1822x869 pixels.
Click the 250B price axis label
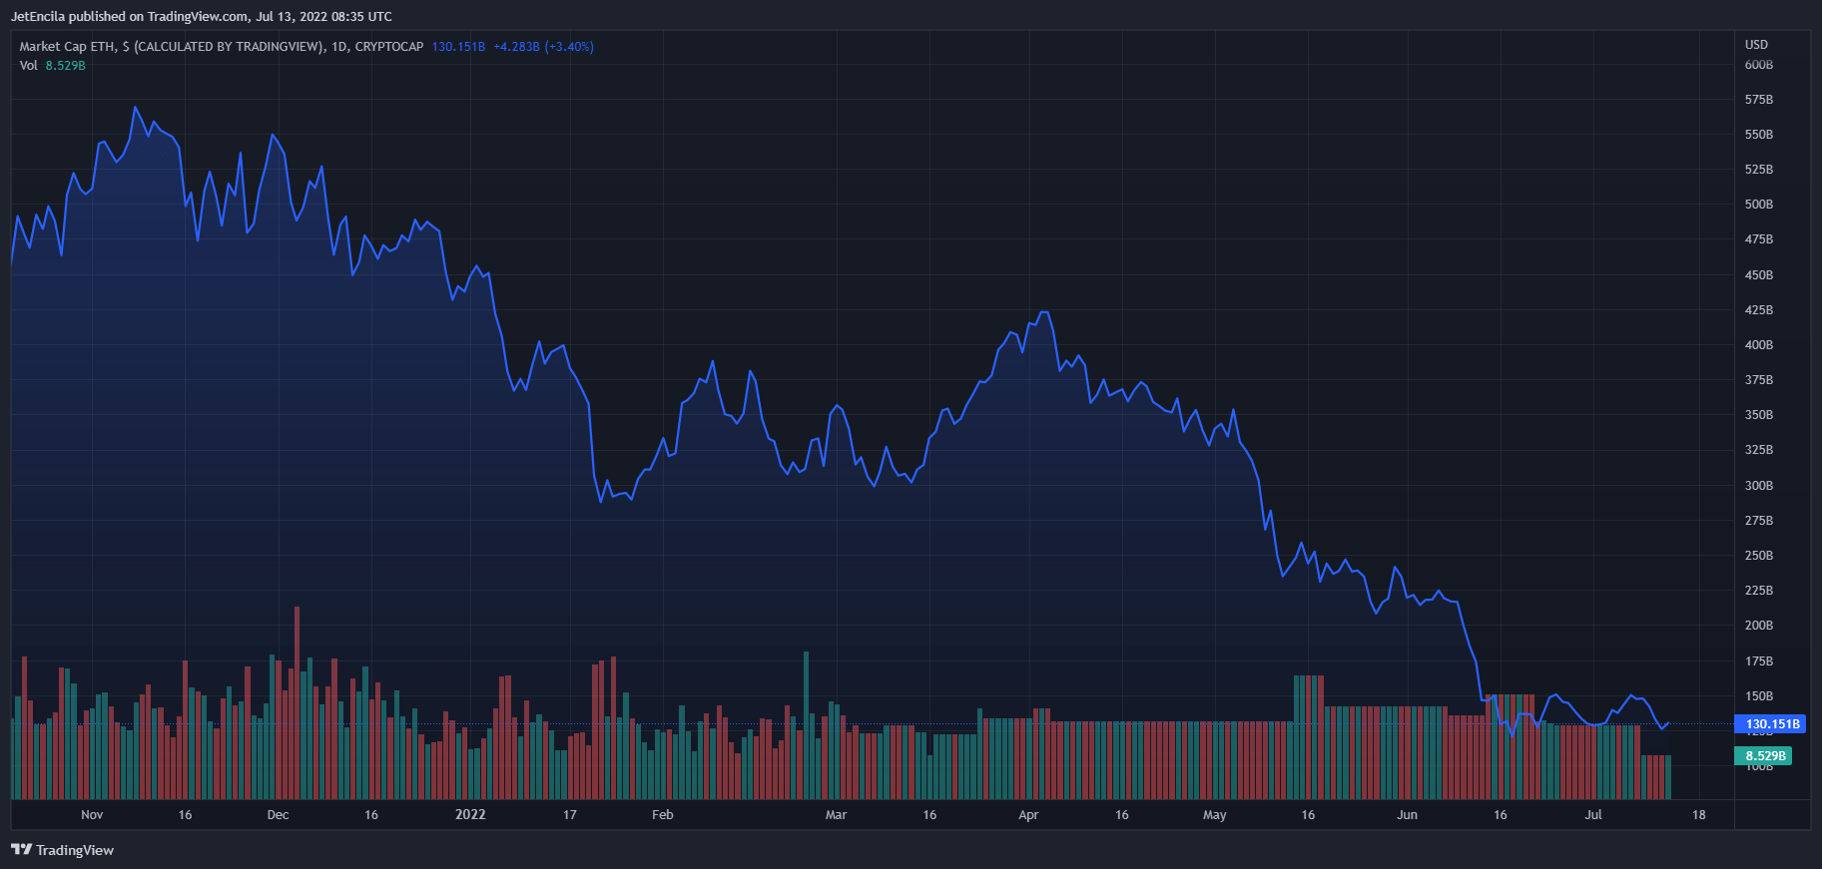coord(1759,556)
